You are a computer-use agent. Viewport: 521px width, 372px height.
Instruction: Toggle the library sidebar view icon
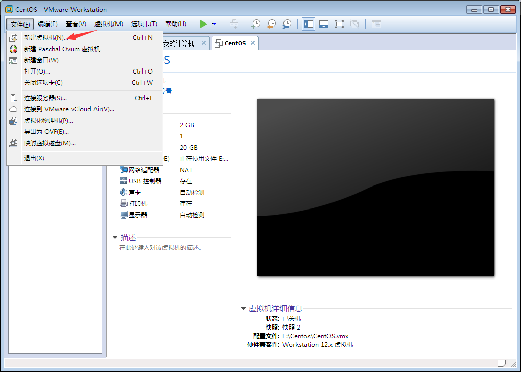309,24
